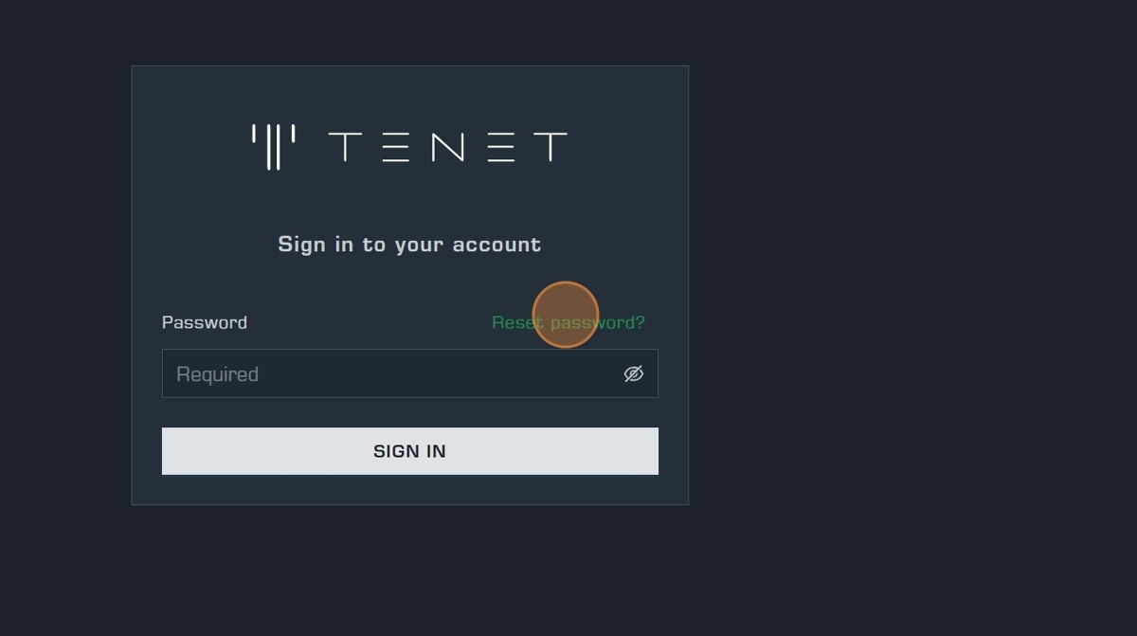Show the hidden password characters
The image size is (1137, 636).
coord(634,373)
